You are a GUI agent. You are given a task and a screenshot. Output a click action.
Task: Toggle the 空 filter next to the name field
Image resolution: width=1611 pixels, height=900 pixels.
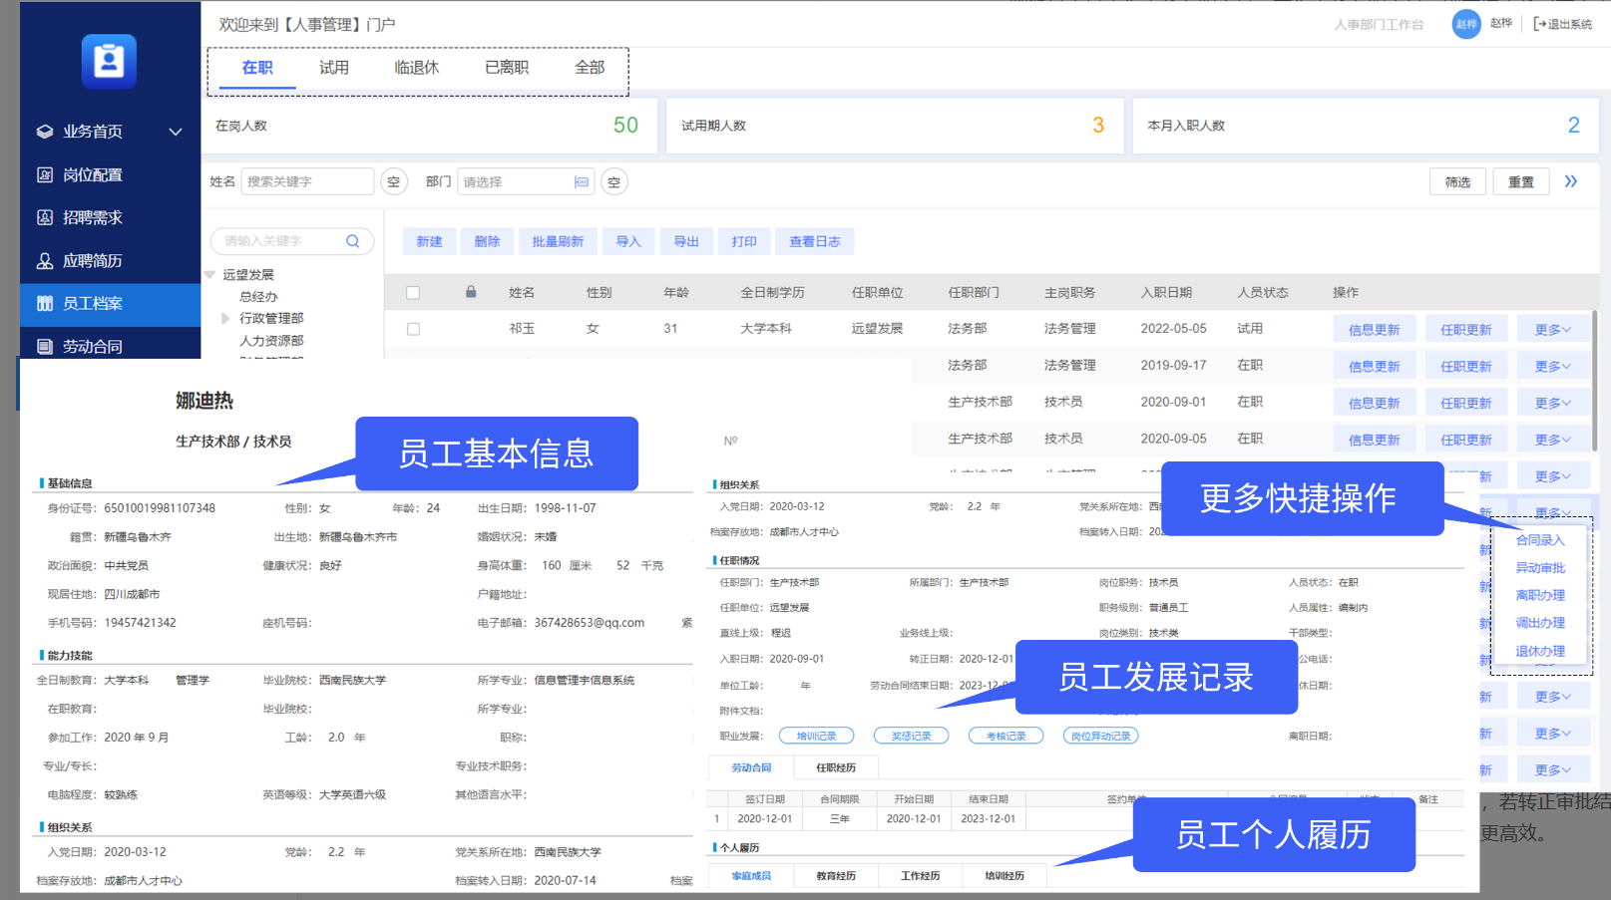(393, 181)
